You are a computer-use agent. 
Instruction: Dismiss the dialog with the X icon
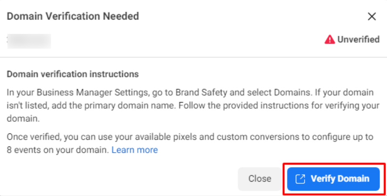pyautogui.click(x=372, y=17)
